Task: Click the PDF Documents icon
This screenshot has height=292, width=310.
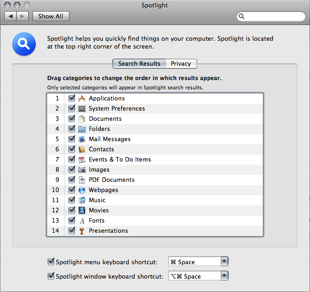Action: pos(81,180)
